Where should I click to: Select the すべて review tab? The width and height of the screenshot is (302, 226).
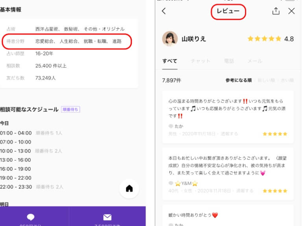point(170,61)
